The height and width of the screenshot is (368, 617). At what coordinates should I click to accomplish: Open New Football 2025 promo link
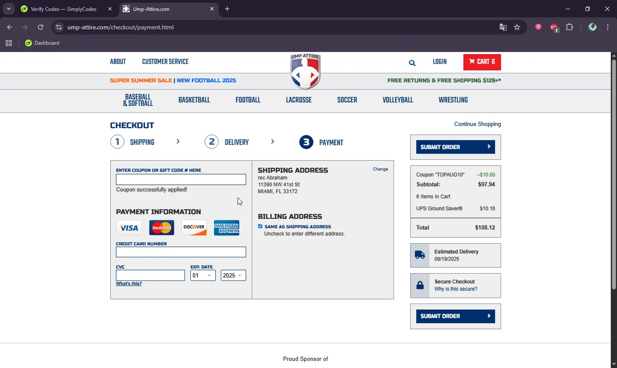[206, 80]
